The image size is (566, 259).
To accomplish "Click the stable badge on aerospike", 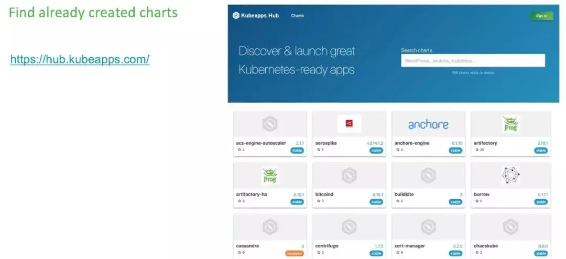I will point(376,150).
